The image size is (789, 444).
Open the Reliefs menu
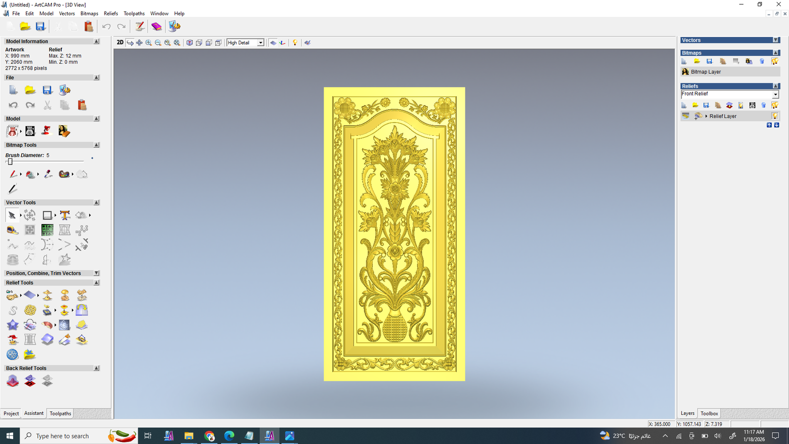[110, 13]
